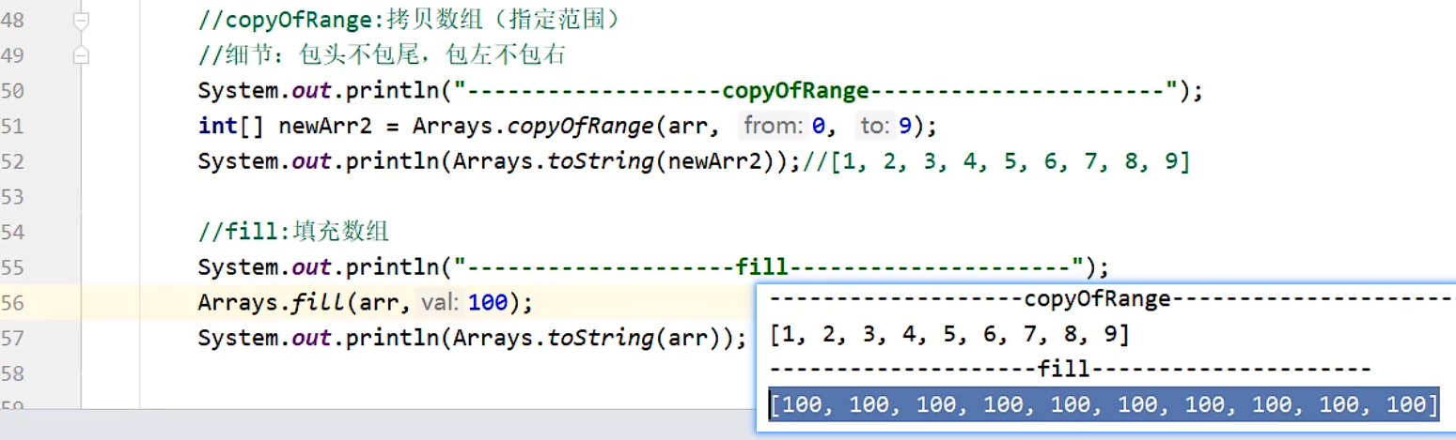Click line number 54 in the gutter

(x=13, y=232)
